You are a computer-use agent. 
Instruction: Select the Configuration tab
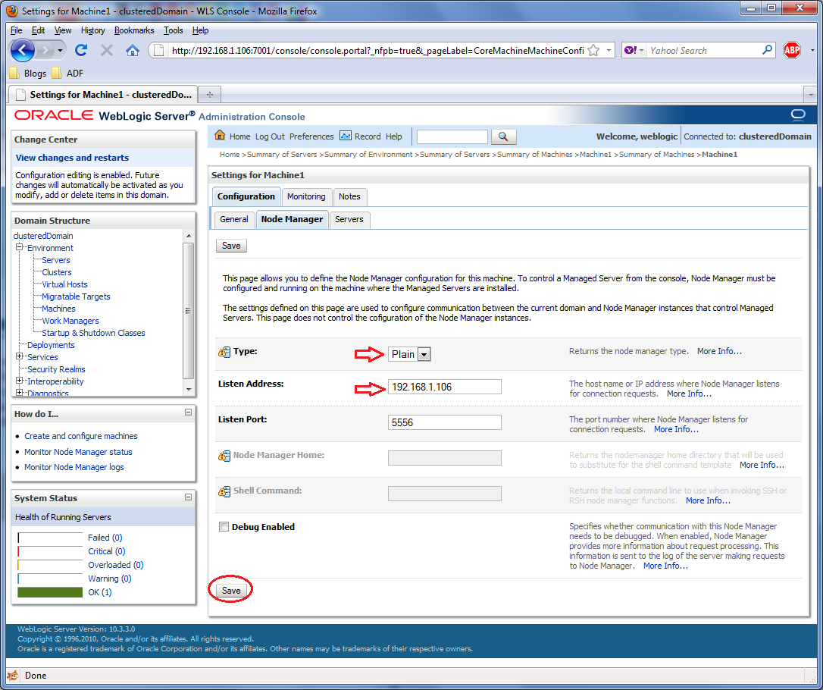click(246, 196)
